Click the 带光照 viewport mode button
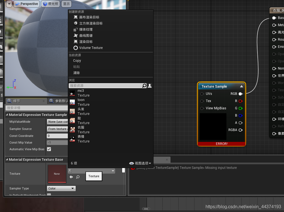 tap(50, 4)
